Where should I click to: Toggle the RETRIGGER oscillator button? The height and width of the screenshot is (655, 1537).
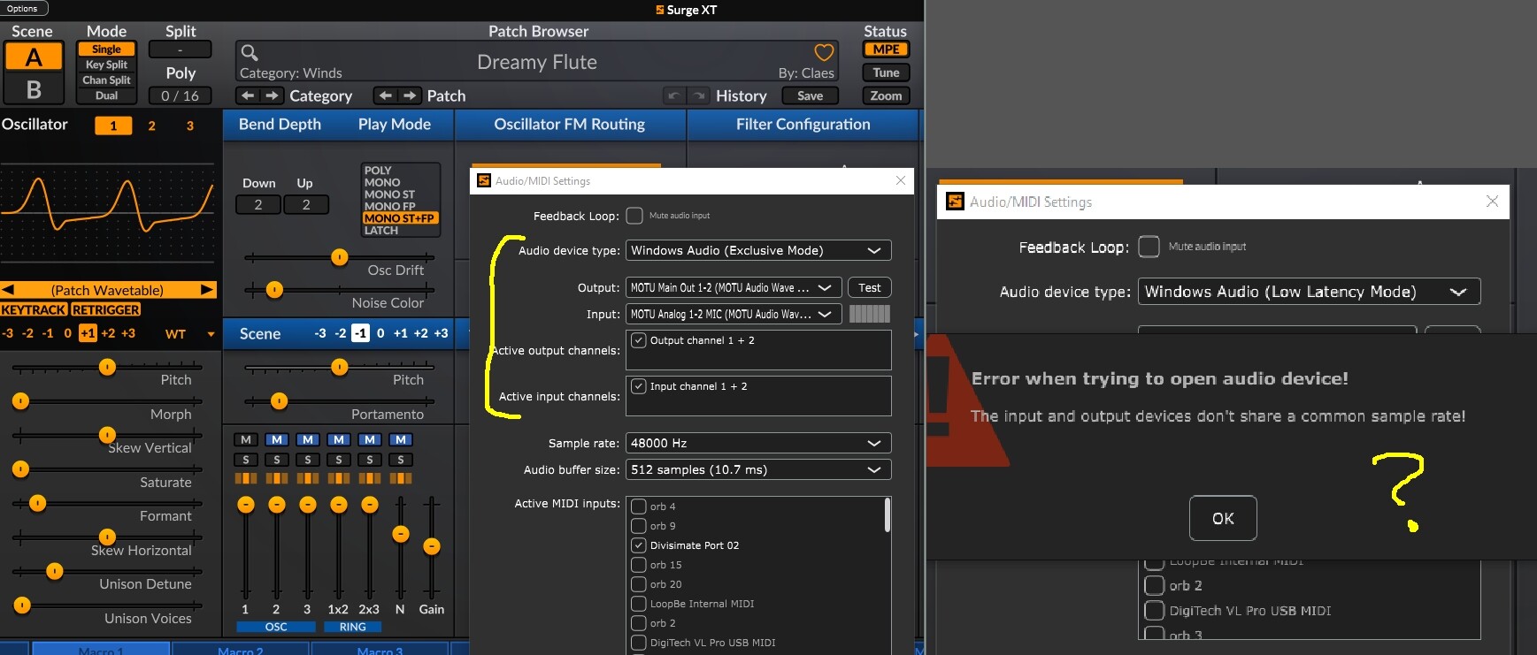click(x=105, y=309)
